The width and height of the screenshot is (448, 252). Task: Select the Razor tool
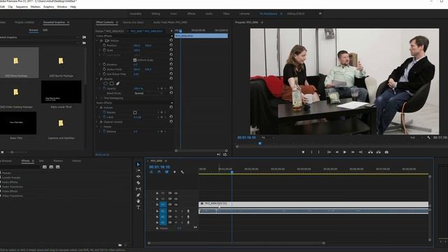139,183
